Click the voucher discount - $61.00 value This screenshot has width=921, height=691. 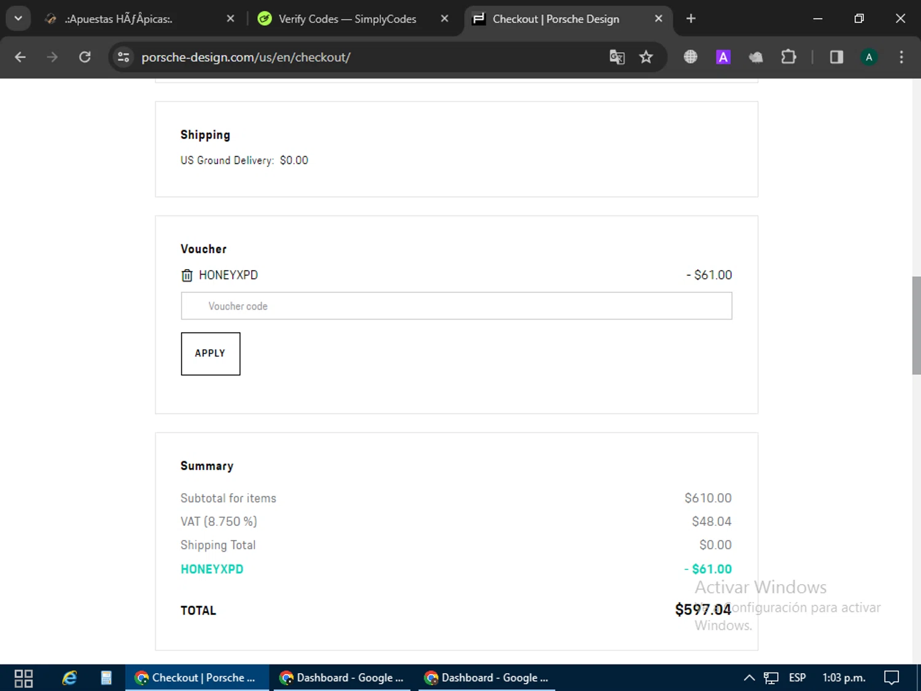(x=709, y=275)
